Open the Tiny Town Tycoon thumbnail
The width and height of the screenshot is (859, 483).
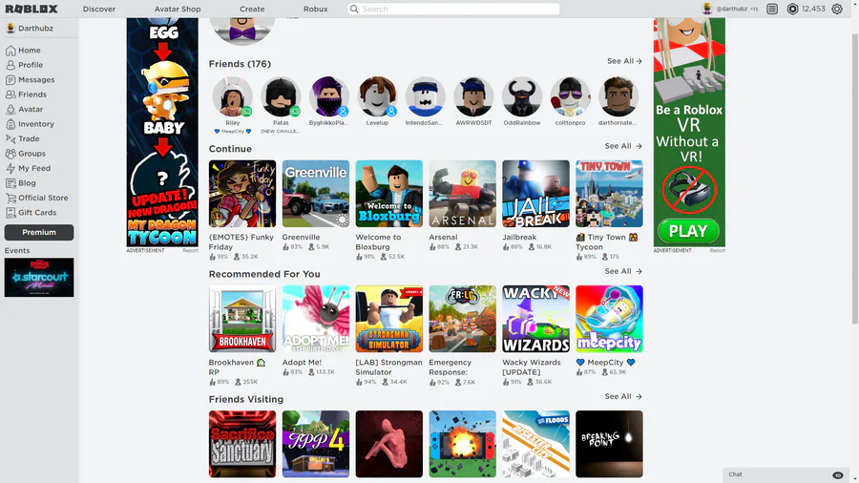[x=609, y=194]
